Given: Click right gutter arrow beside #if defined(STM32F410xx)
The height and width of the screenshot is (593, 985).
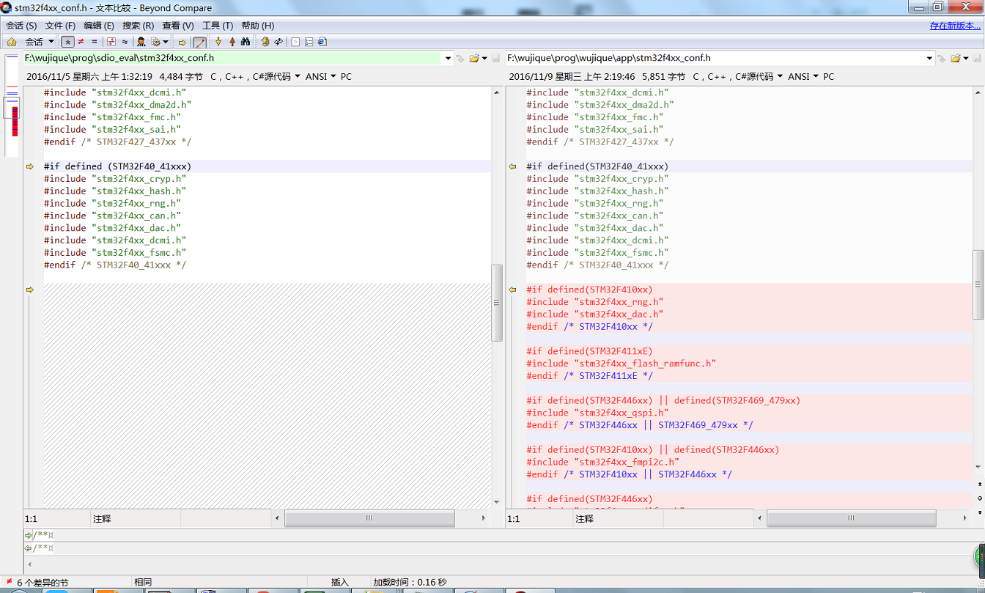Looking at the screenshot, I should [513, 290].
